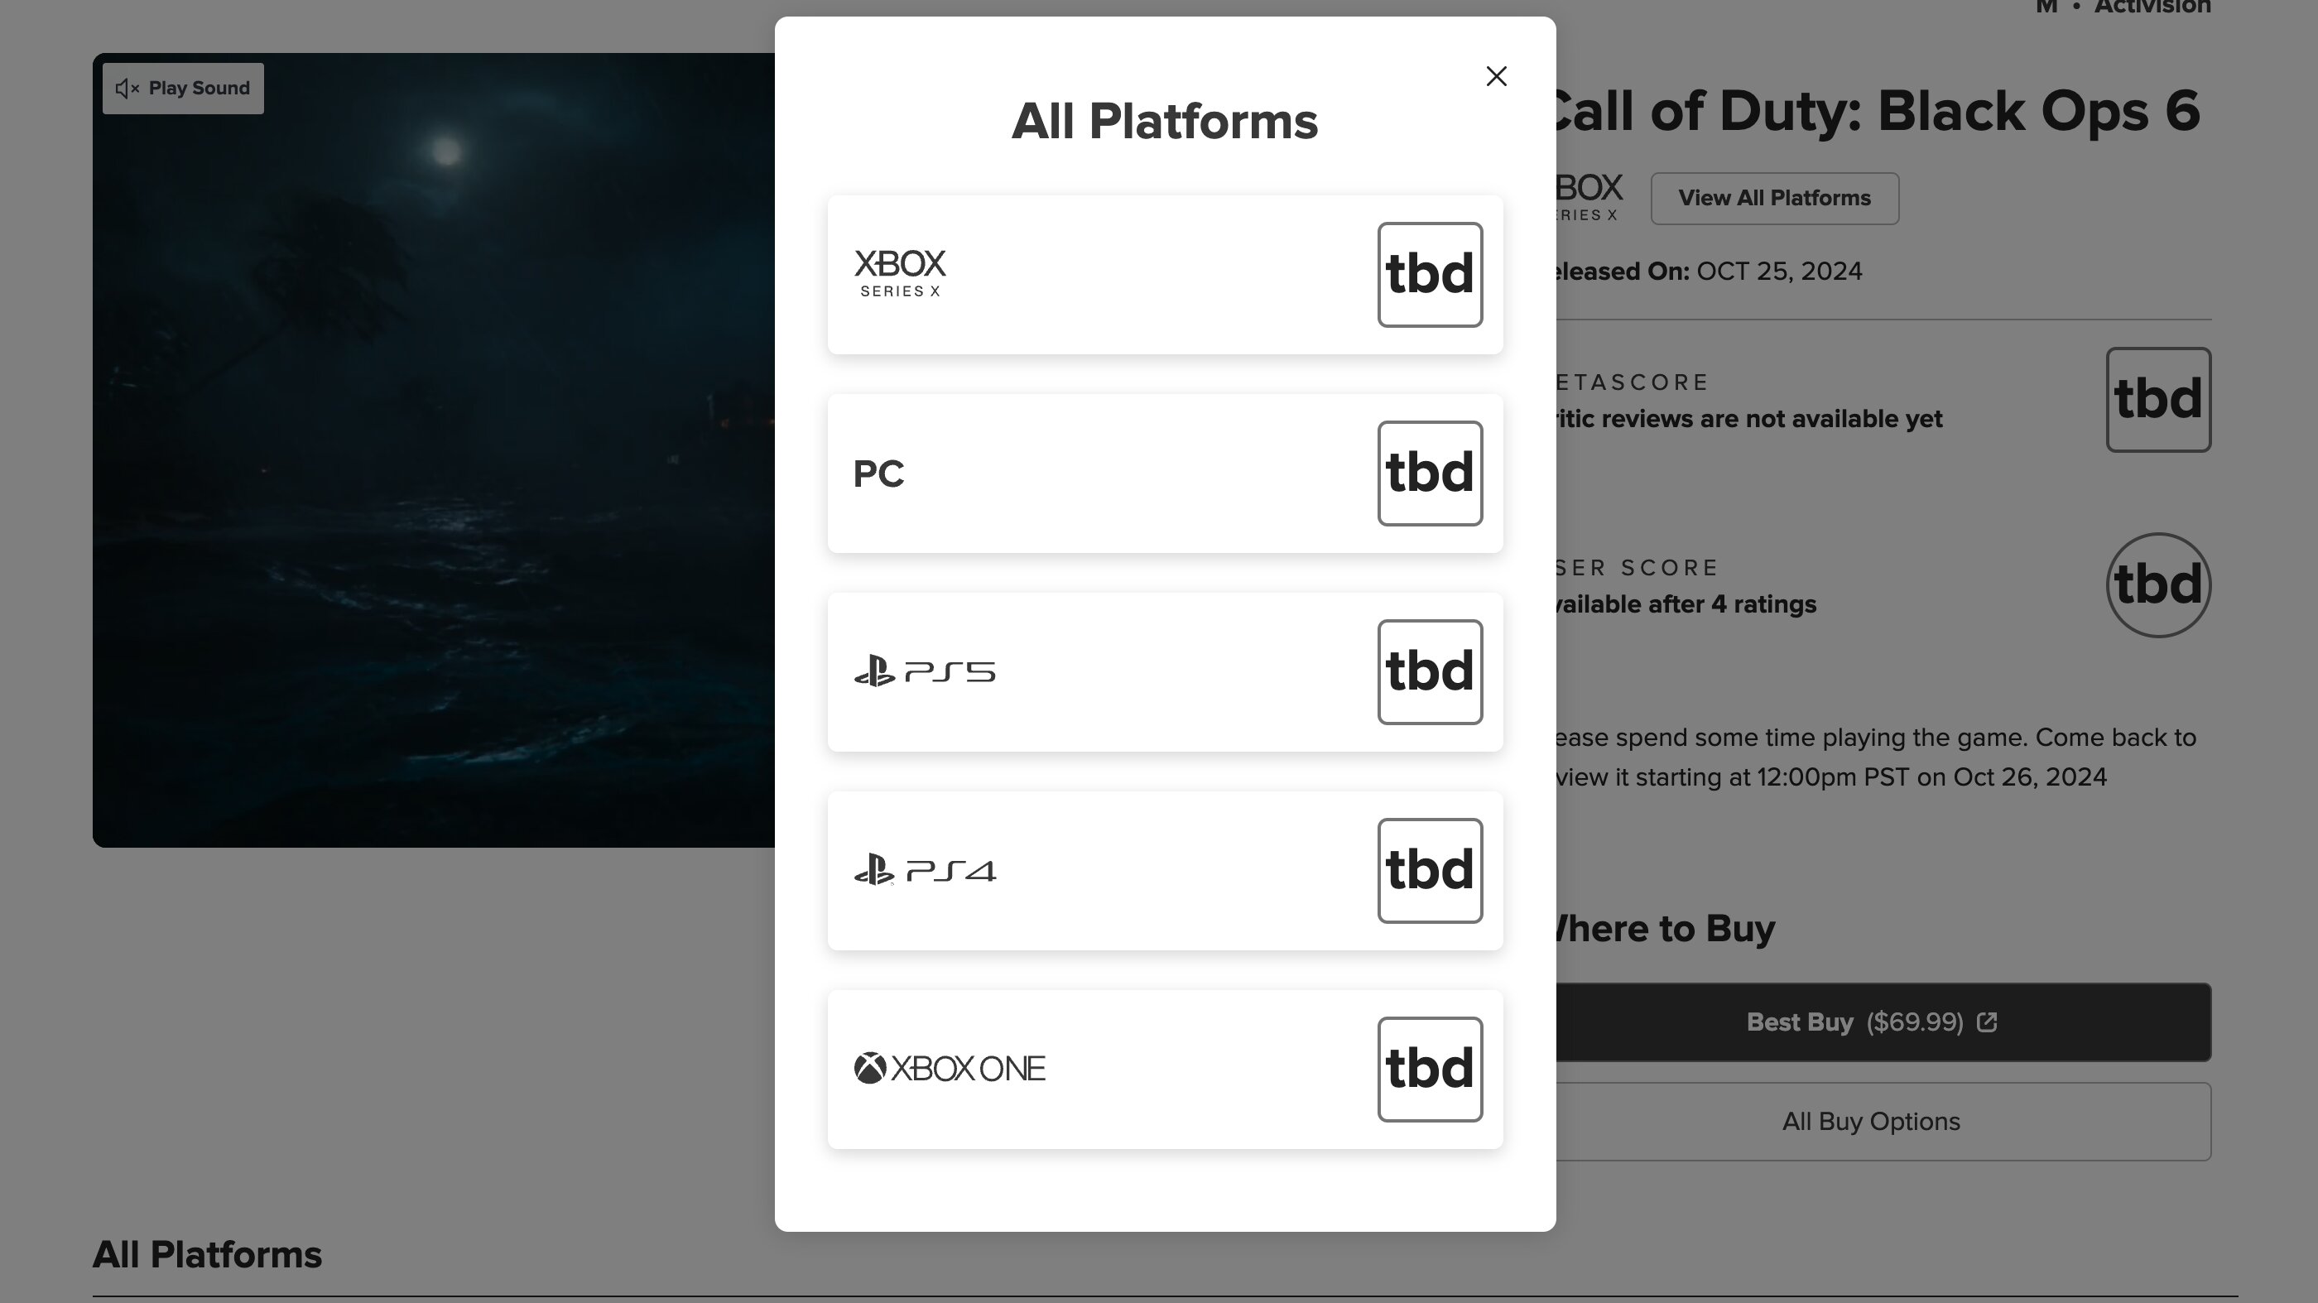
Task: Click the All Platforms section heading below video
Action: (207, 1254)
